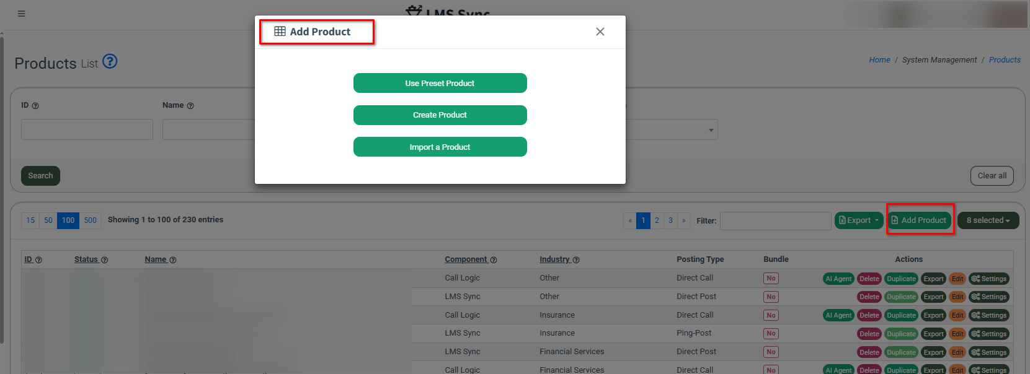Click the help icon beside Component column header
Viewport: 1030px width, 374px height.
[x=494, y=260]
